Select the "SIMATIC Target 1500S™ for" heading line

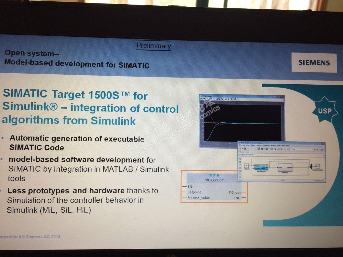point(75,94)
